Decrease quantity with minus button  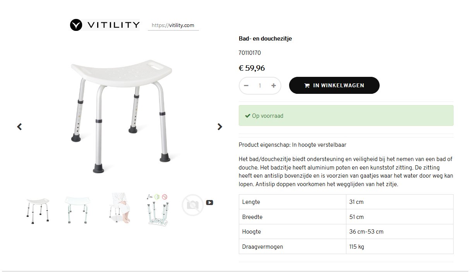pos(246,86)
